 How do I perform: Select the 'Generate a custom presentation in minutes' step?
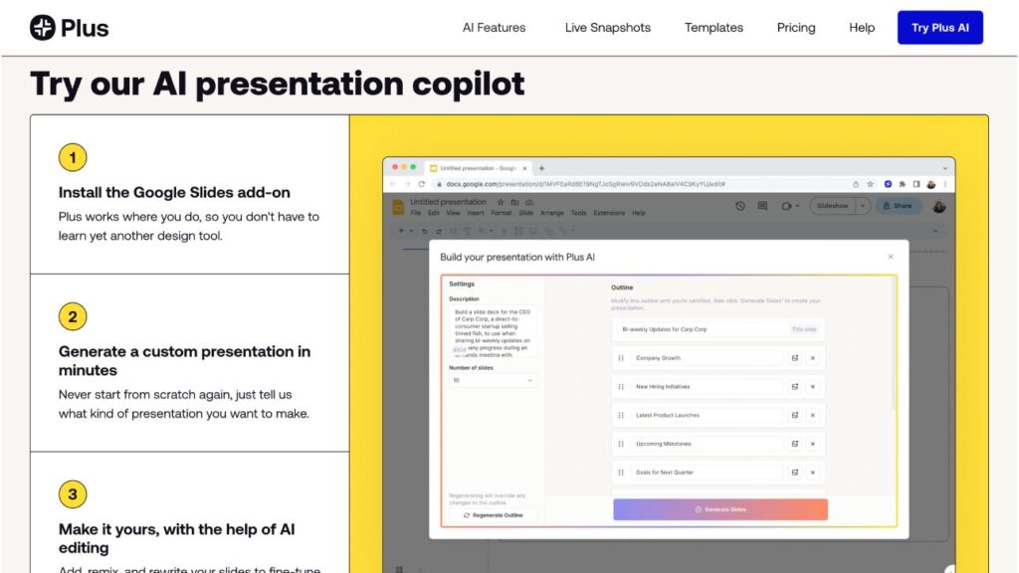[x=190, y=362]
